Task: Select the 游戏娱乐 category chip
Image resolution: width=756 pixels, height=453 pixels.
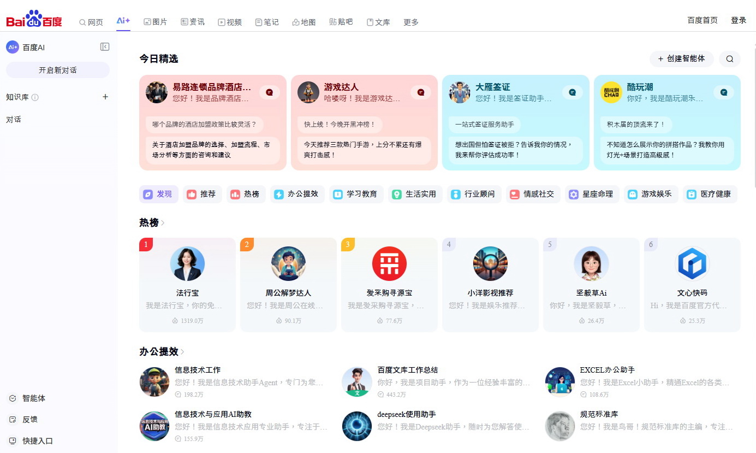Action: click(651, 194)
